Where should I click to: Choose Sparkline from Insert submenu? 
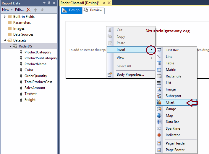pos(176,128)
